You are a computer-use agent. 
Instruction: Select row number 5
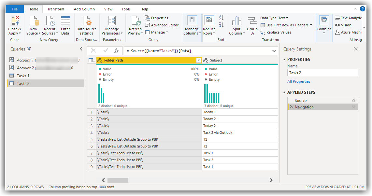click(92, 139)
